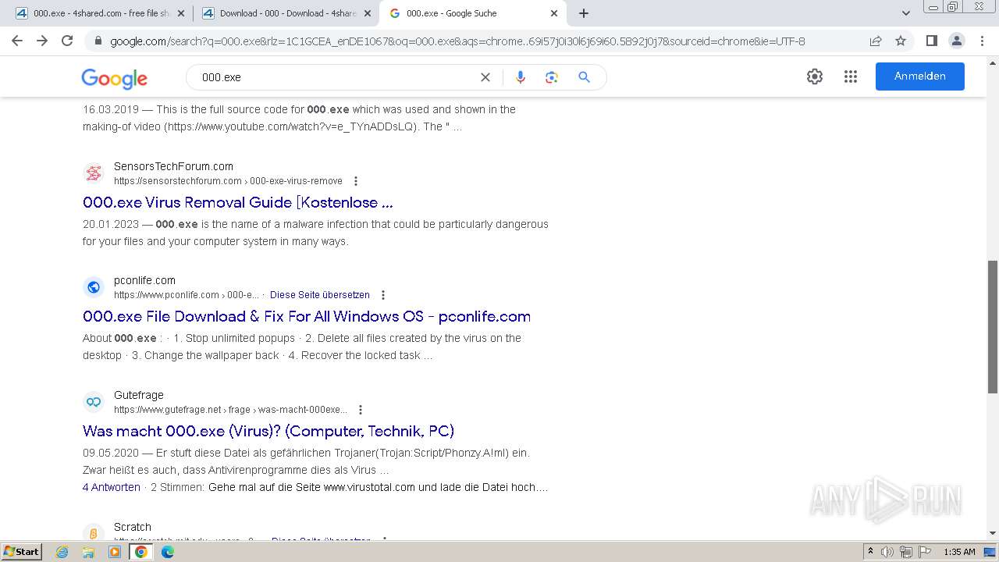
Task: Click the Gutefrage site favicon
Action: click(94, 402)
